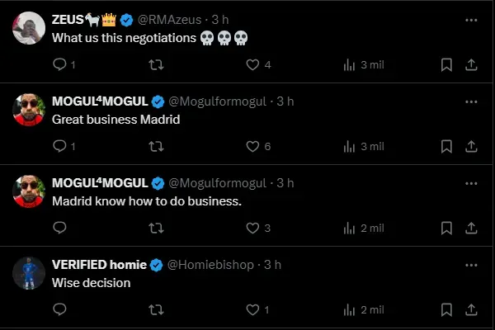Open more options on "Wise decision" tweet
495x330 pixels.
(x=471, y=265)
